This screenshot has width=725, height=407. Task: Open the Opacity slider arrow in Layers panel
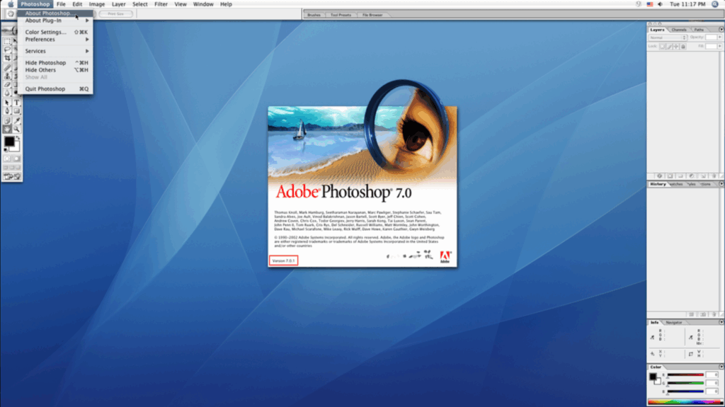(x=720, y=37)
